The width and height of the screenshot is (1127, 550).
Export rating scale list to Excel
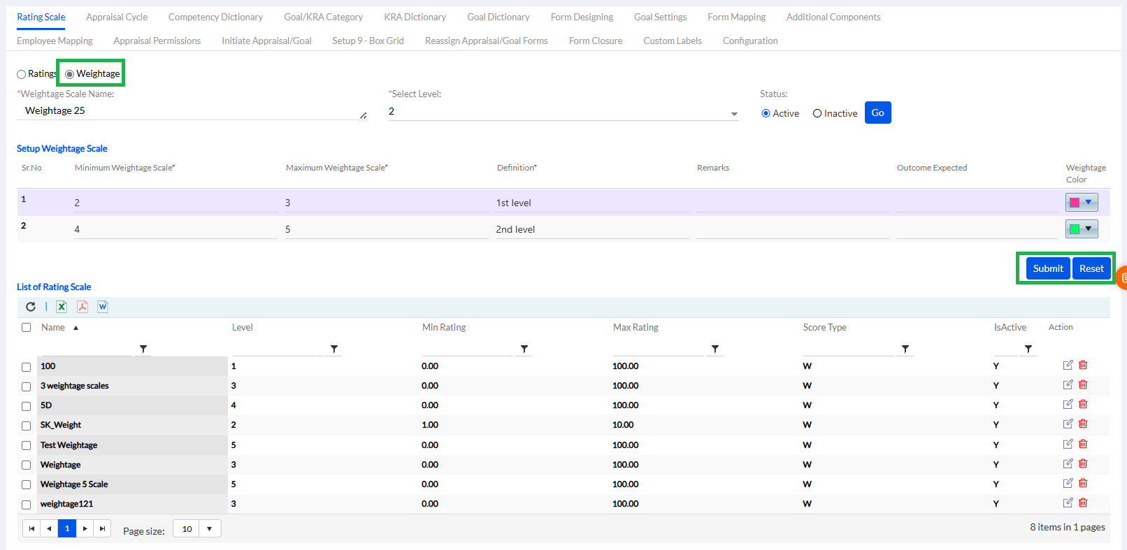[62, 307]
